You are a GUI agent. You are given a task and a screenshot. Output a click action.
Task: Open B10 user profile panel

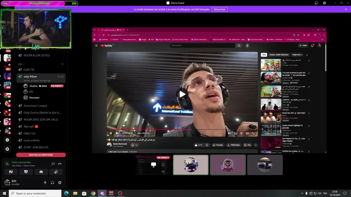[x=22, y=182]
